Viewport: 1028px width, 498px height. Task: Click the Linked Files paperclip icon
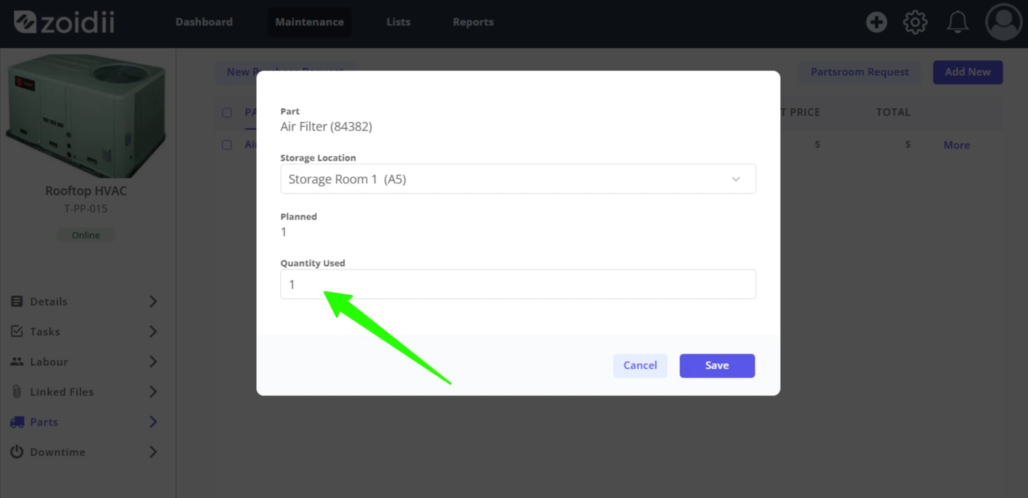(17, 392)
